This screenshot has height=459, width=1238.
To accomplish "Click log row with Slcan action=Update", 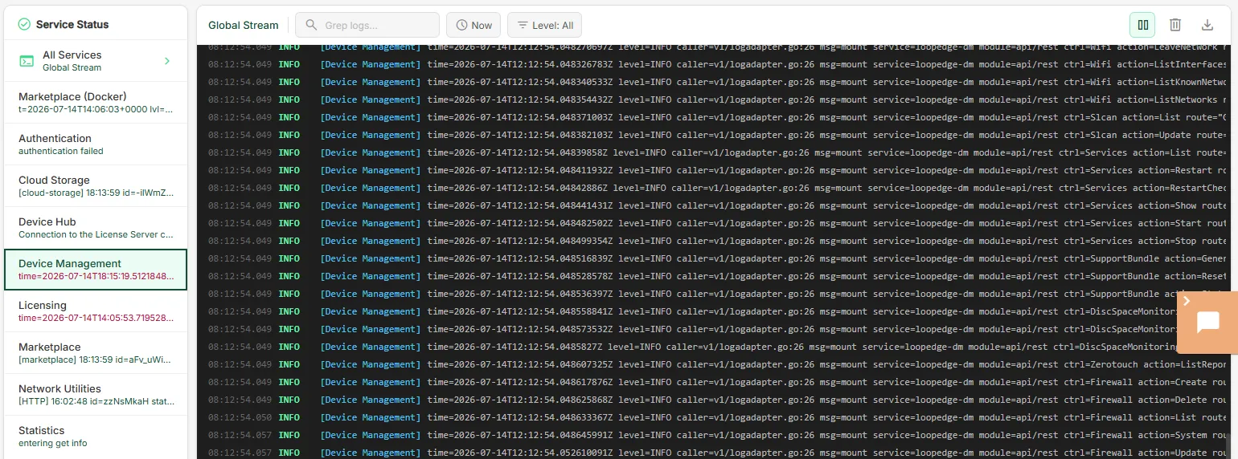I will [x=712, y=135].
